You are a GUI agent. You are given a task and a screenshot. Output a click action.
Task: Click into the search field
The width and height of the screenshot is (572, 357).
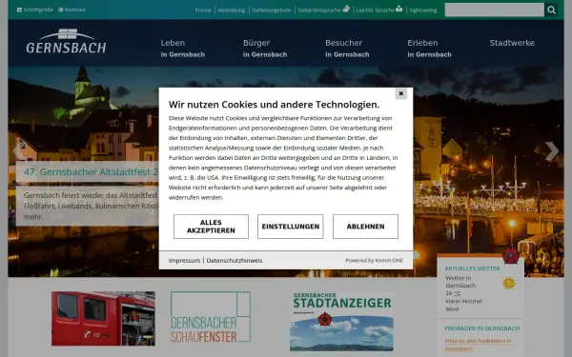[494, 10]
